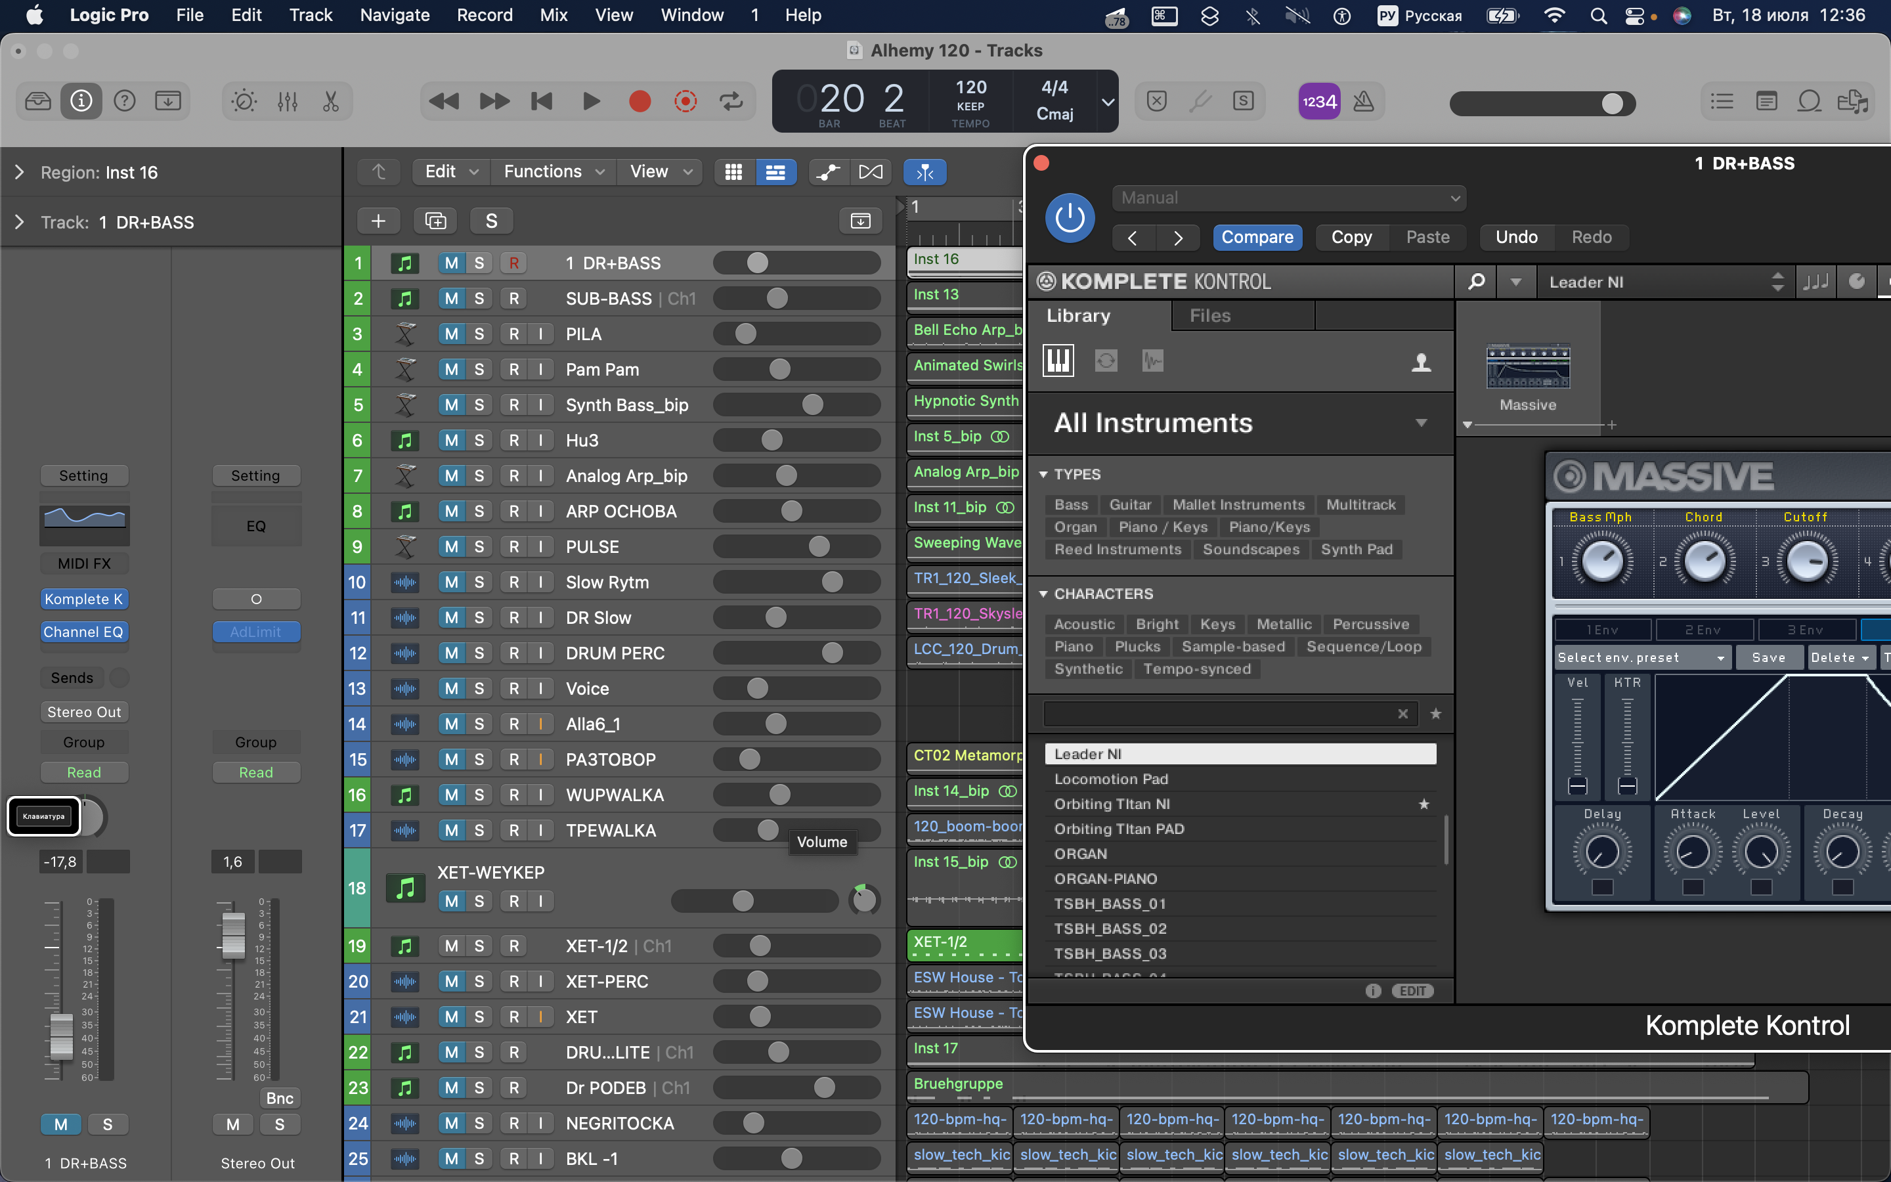Open the Edit dropdown menu in tracks area
1891x1182 pixels.
[x=451, y=172]
